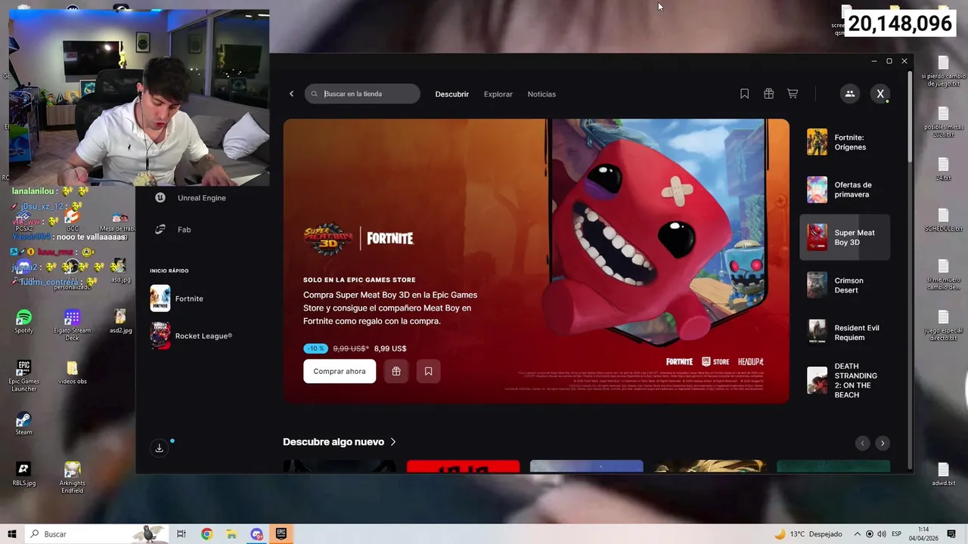Select Fortnite: Orígenes in carousel list

click(845, 142)
